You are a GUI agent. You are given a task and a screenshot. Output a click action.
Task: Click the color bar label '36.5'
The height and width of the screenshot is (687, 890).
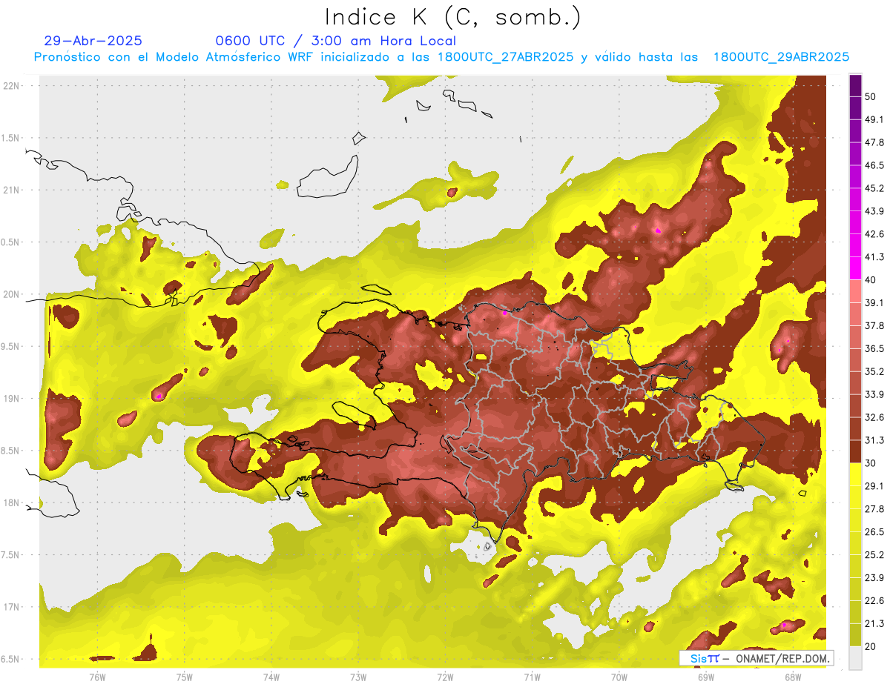coord(874,348)
